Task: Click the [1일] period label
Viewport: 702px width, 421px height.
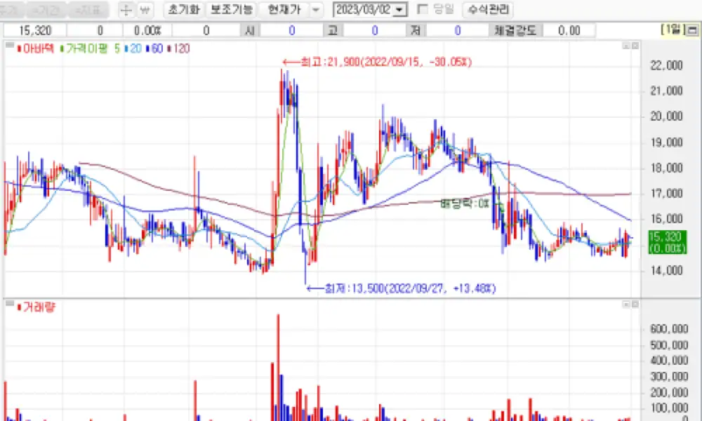Action: point(673,29)
